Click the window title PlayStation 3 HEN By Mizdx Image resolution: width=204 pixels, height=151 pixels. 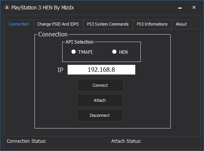[x=43, y=8]
